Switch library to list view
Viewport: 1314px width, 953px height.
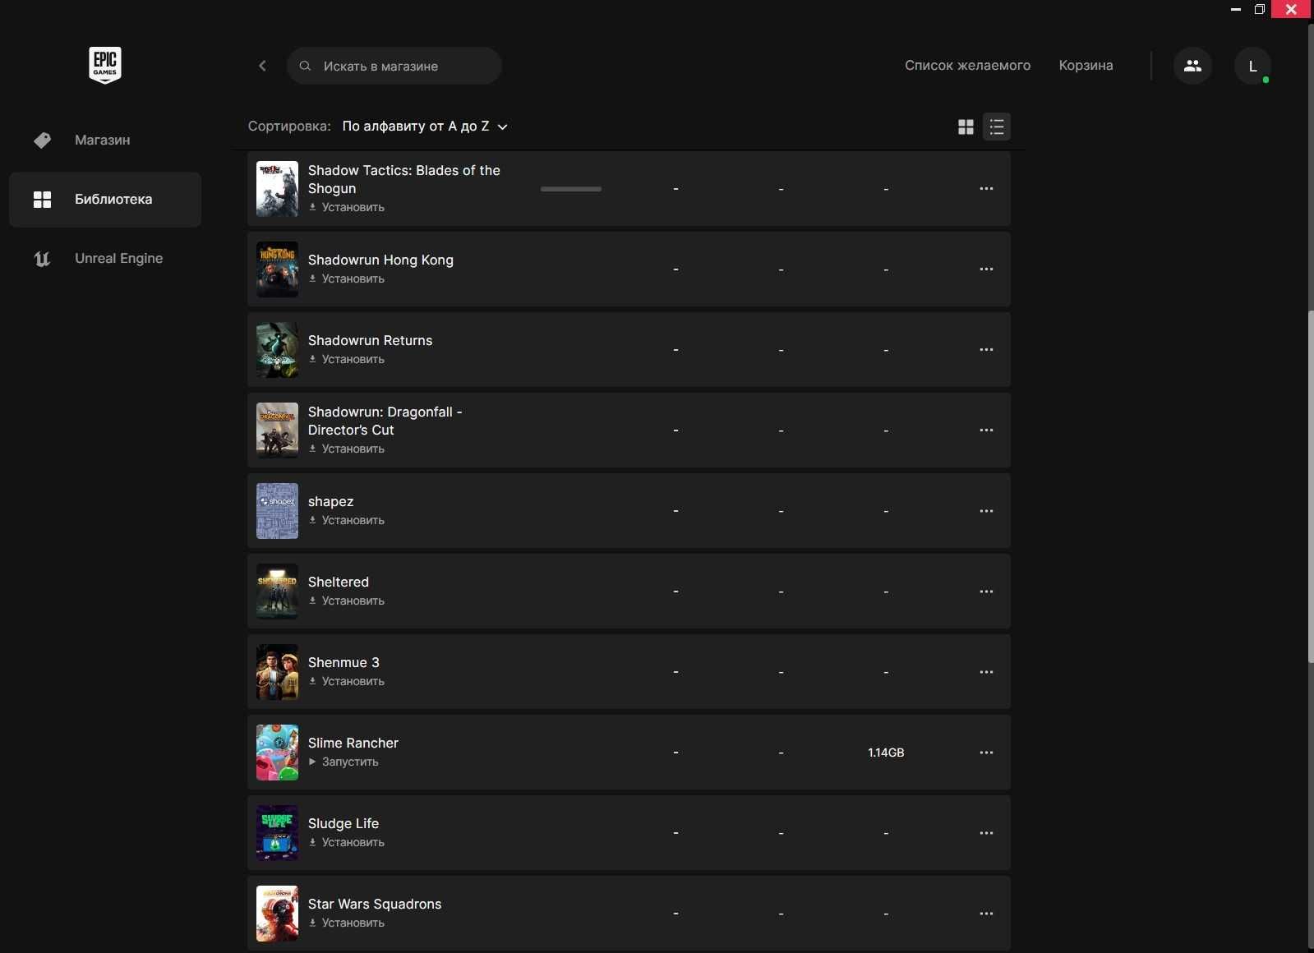pos(997,127)
